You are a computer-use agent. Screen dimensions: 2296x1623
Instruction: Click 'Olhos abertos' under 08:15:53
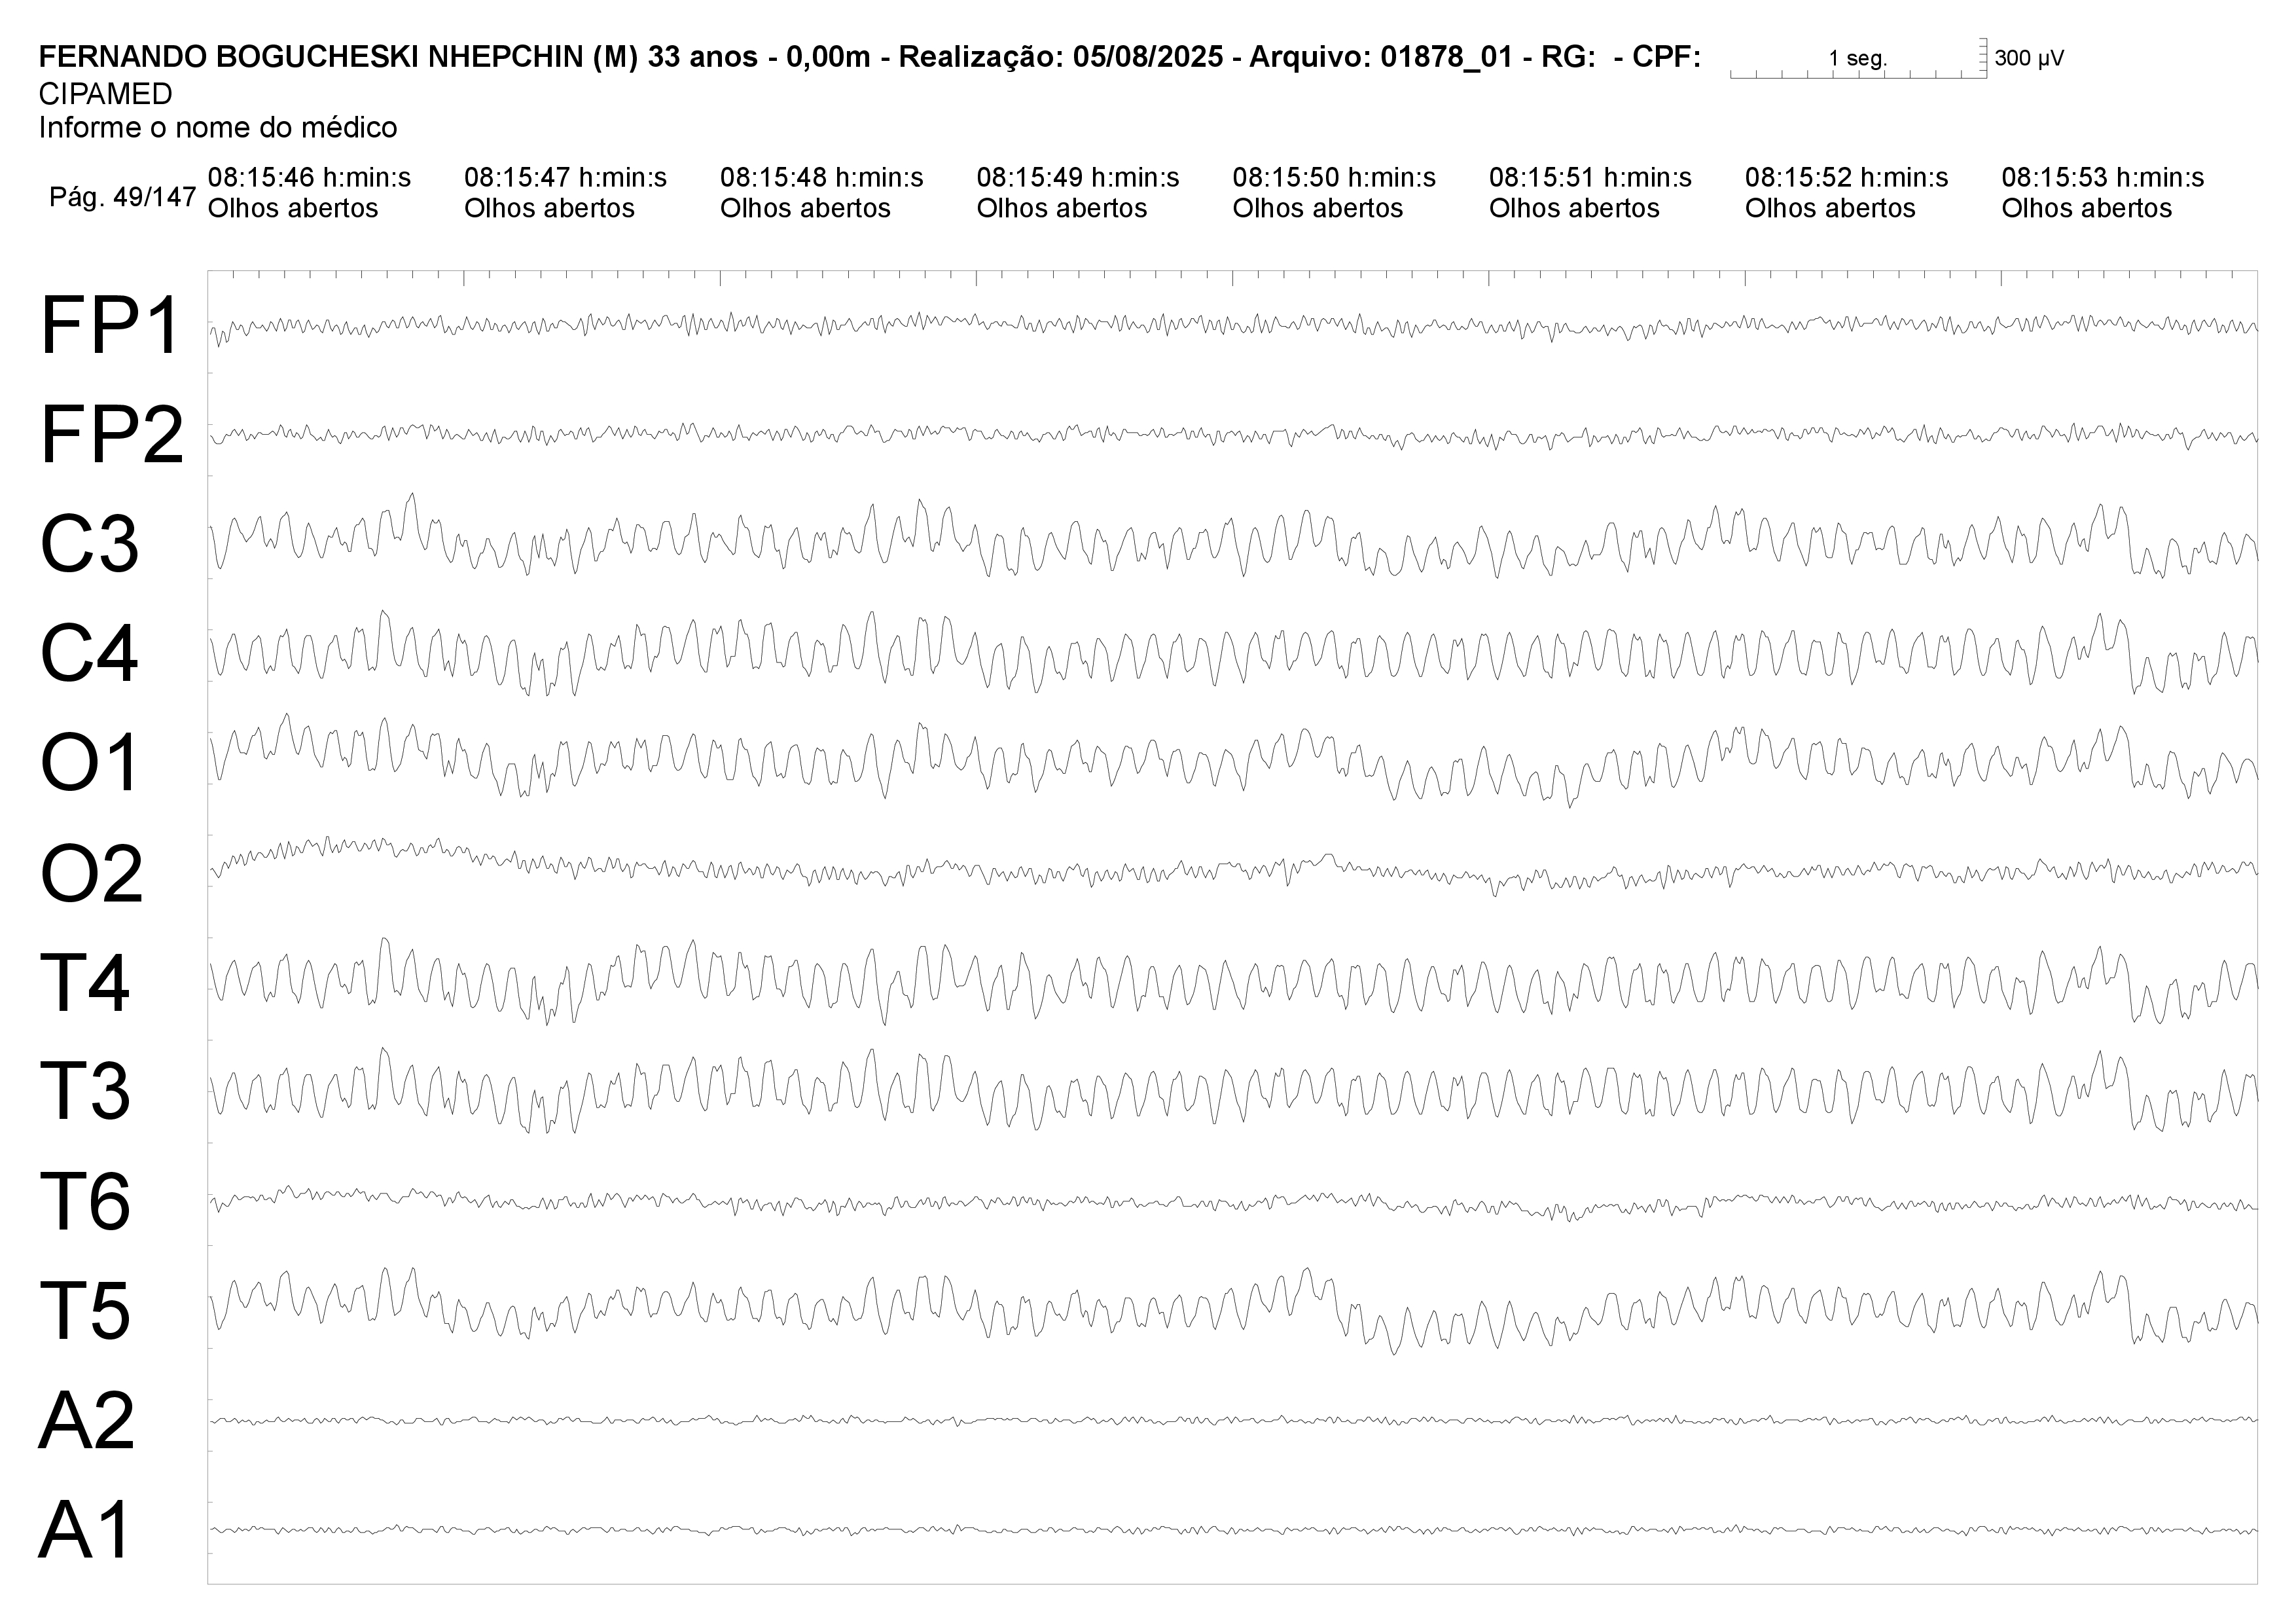point(2087,209)
